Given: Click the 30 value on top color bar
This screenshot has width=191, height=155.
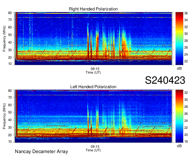Looking at the screenshot, I should pos(186,34).
